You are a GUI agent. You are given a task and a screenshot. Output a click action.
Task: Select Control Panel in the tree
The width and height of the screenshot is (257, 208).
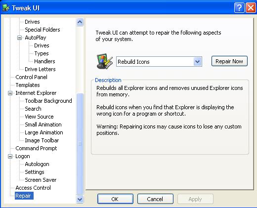pyautogui.click(x=31, y=77)
